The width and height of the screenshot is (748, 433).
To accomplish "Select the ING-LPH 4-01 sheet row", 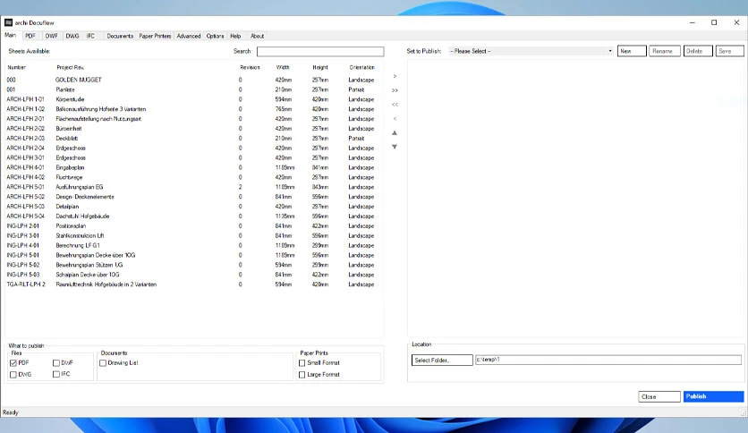I will point(195,246).
